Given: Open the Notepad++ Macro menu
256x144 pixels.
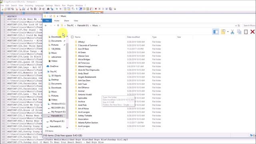Looking at the screenshot, I should (57, 5).
